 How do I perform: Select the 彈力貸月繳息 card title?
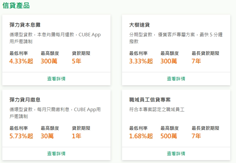click(25, 100)
